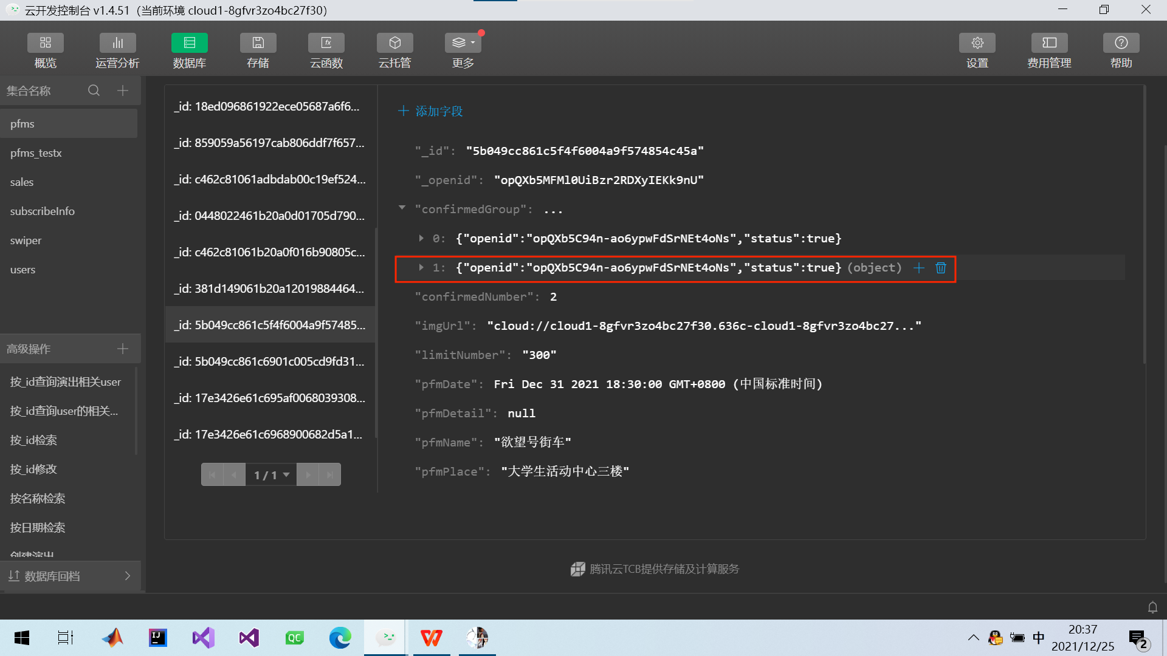This screenshot has width=1167, height=656.
Task: Select the swiper collection
Action: pyautogui.click(x=69, y=241)
